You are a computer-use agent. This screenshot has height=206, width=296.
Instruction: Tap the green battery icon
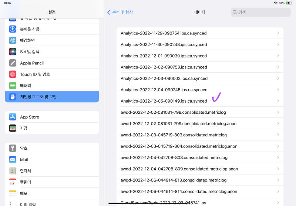coord(13,86)
